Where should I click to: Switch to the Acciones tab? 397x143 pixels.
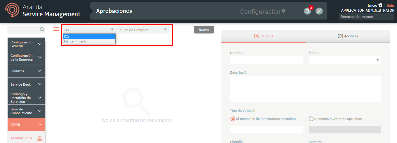[348, 36]
